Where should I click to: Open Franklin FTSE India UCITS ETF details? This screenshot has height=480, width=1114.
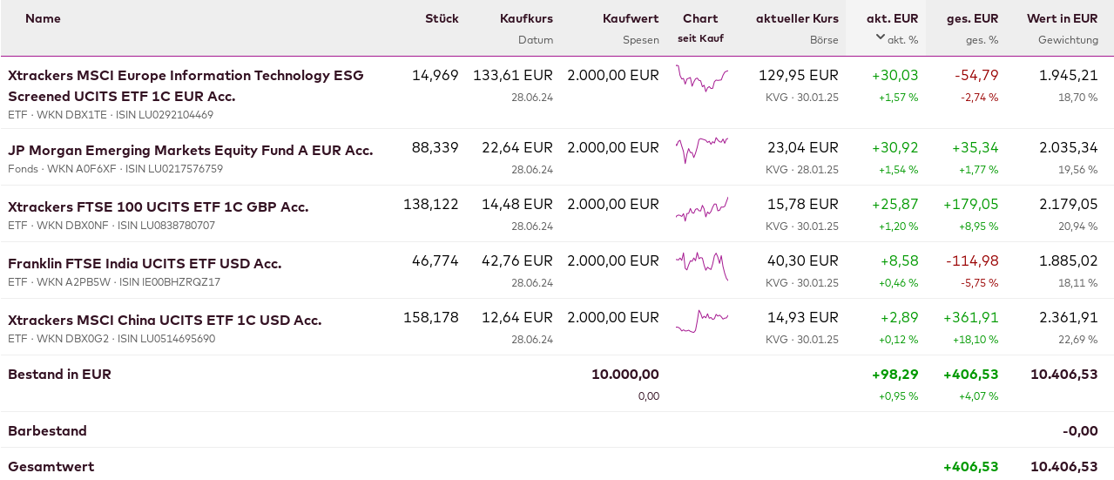tap(145, 263)
